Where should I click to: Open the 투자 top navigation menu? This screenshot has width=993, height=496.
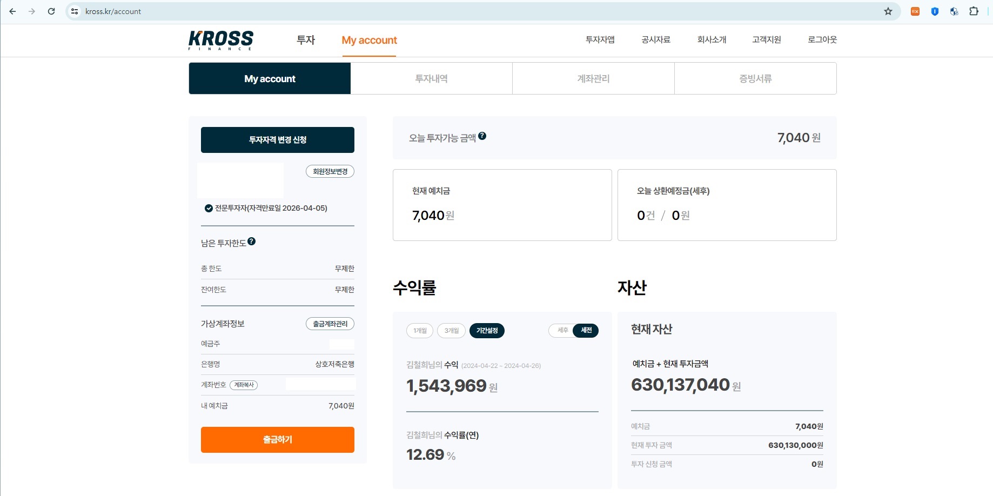(306, 40)
